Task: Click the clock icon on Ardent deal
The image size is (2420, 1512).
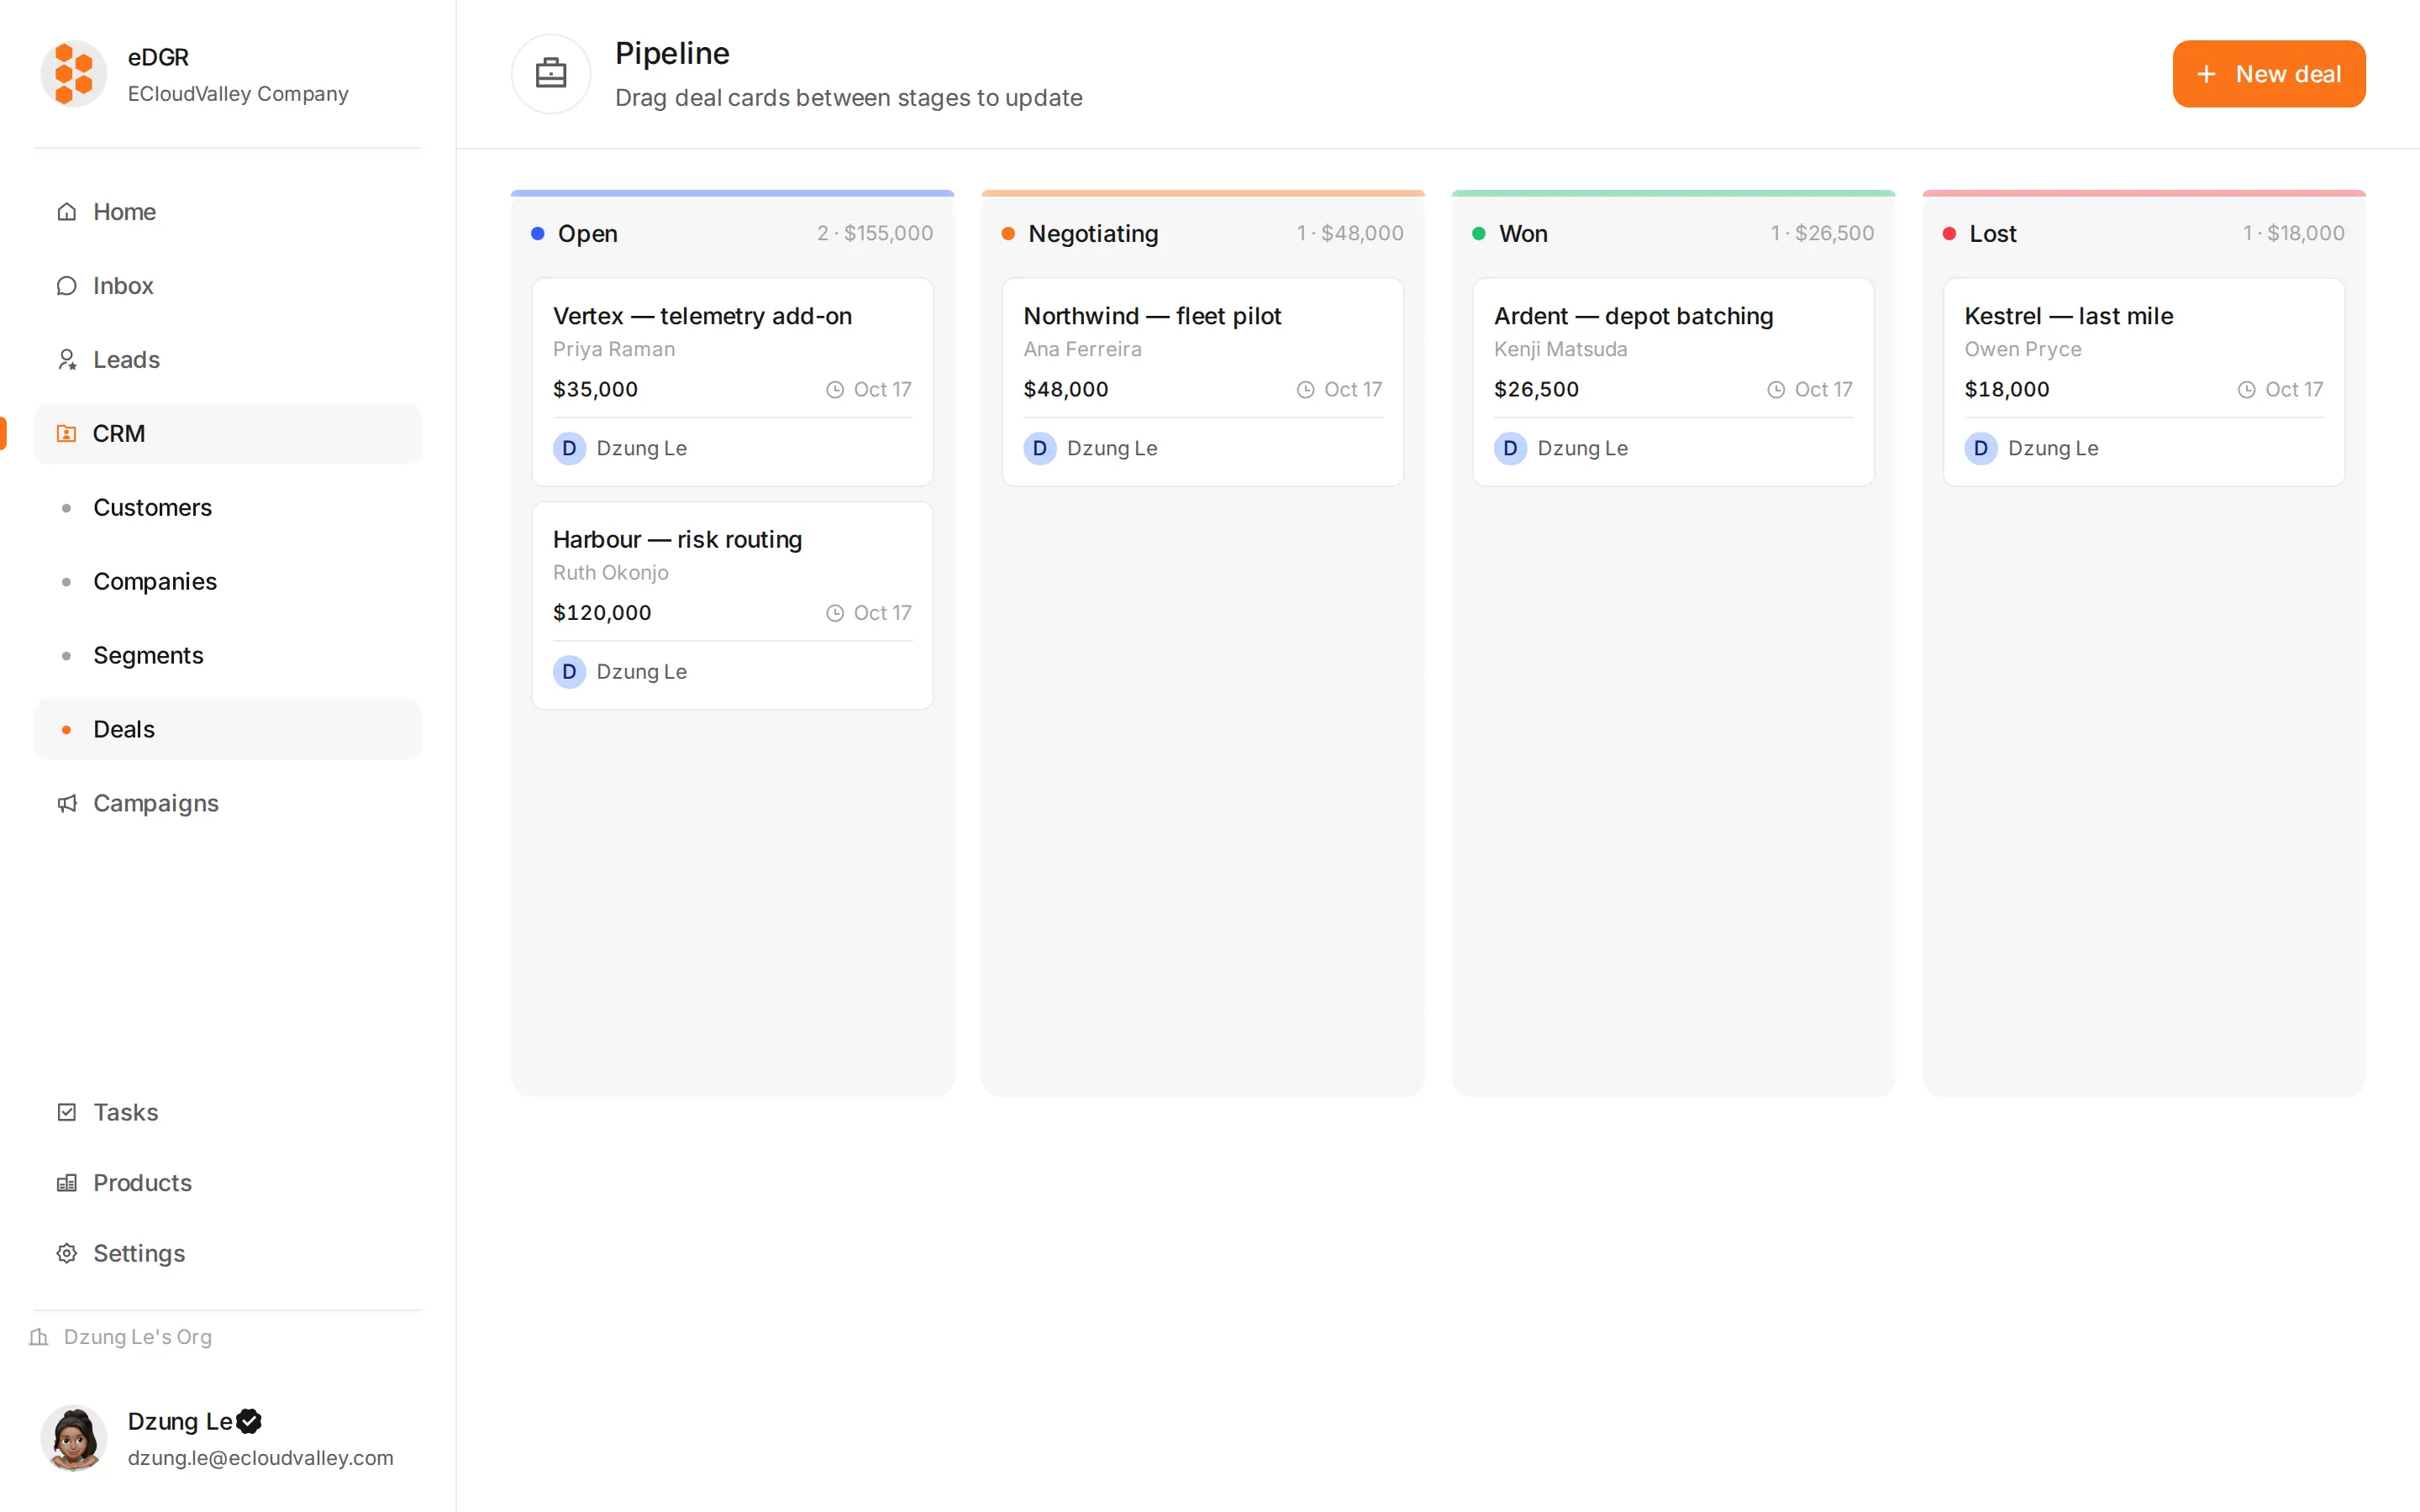Action: point(1776,390)
